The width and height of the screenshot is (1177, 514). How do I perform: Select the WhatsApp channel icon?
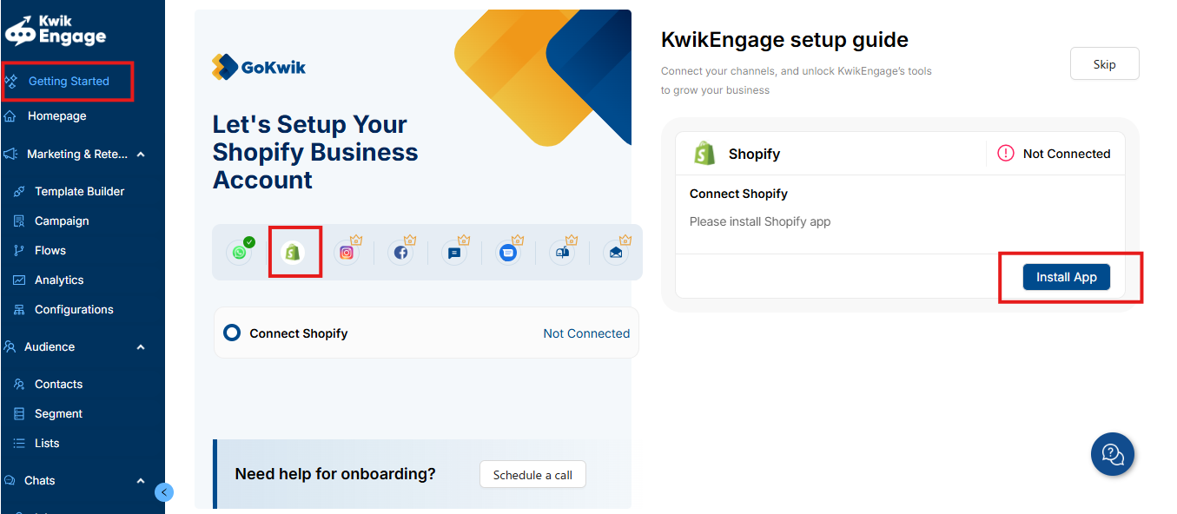(x=239, y=253)
